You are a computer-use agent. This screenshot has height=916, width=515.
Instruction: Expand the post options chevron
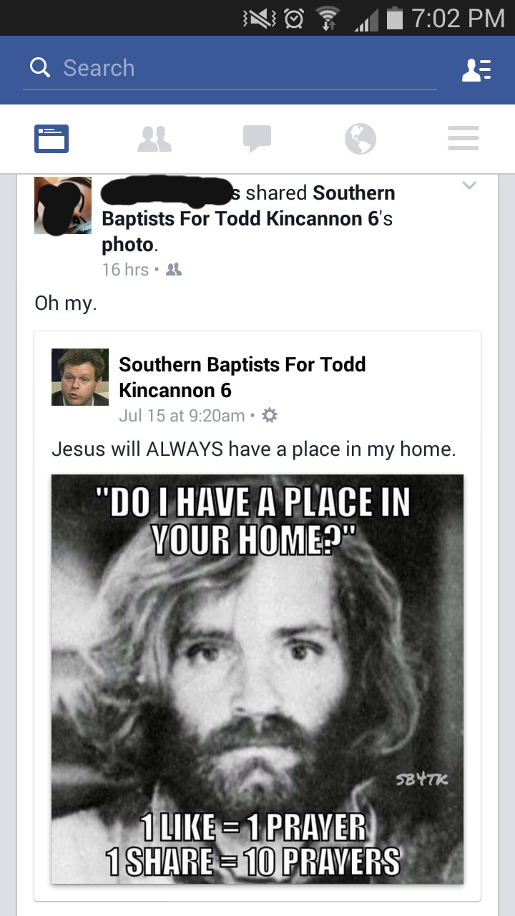(x=469, y=185)
